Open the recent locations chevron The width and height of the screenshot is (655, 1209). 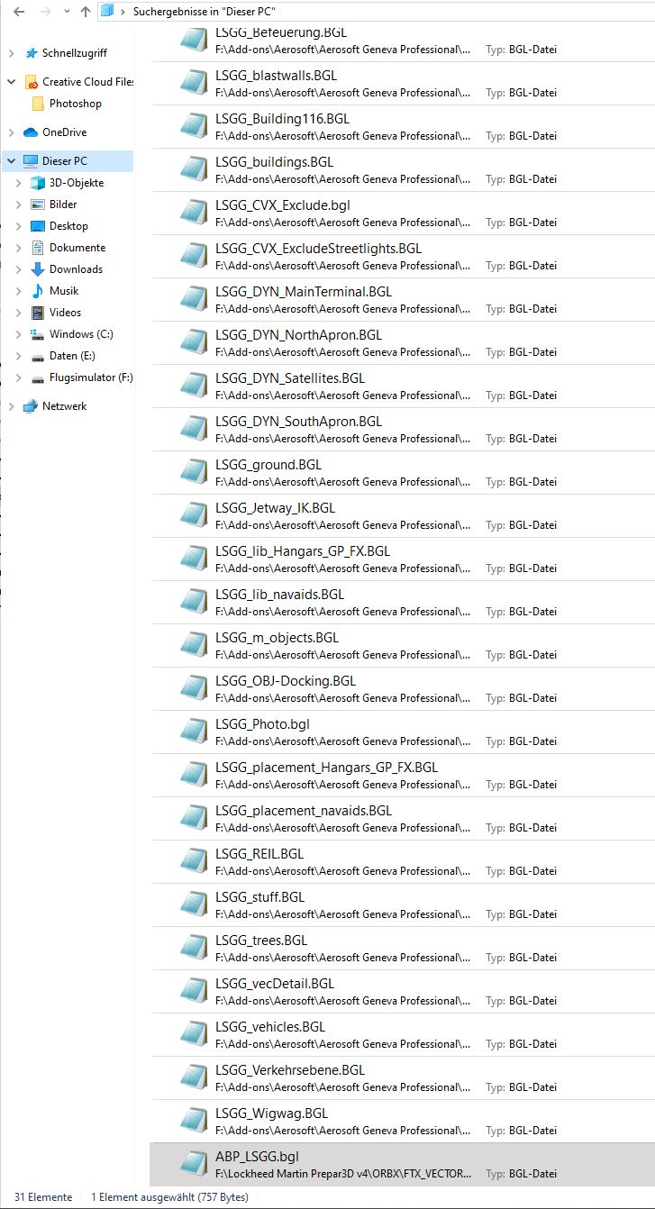(66, 12)
